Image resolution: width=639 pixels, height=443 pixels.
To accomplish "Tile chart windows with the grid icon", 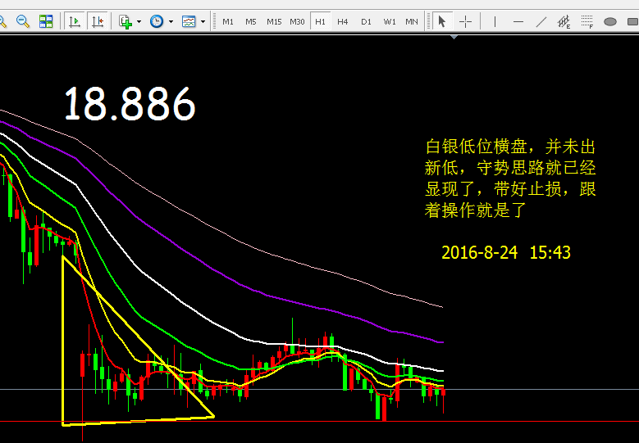I will coord(46,21).
